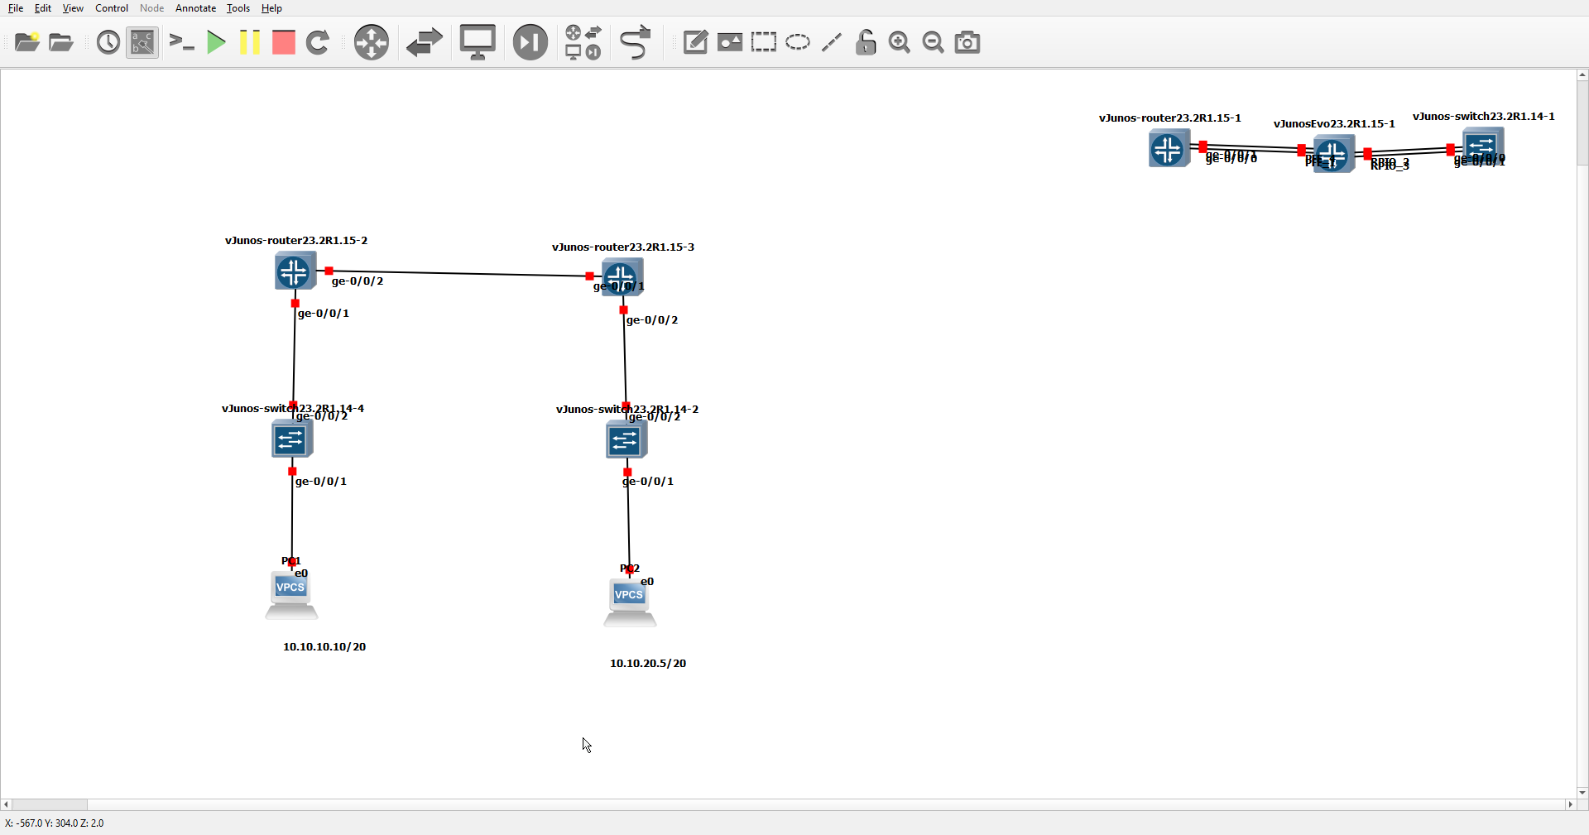Select the ellipse drawing tool

[x=797, y=42]
